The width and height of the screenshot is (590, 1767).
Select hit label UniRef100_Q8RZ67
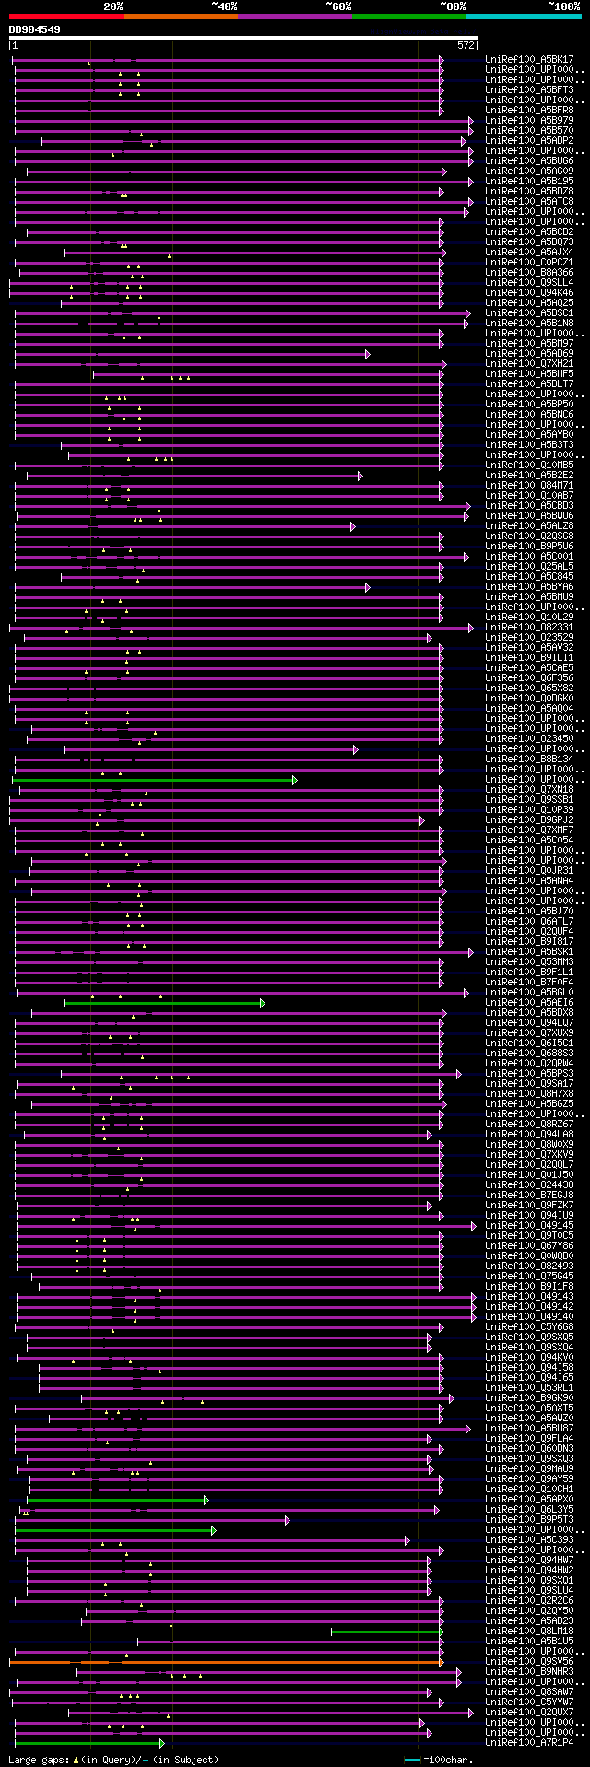tap(529, 1125)
